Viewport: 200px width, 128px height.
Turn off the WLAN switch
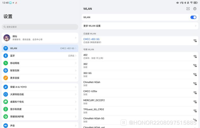tap(193, 17)
